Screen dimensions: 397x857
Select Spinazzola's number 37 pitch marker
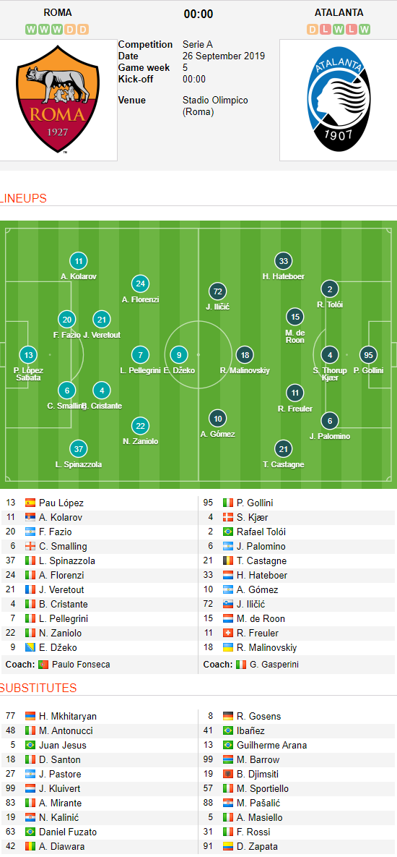tap(79, 448)
